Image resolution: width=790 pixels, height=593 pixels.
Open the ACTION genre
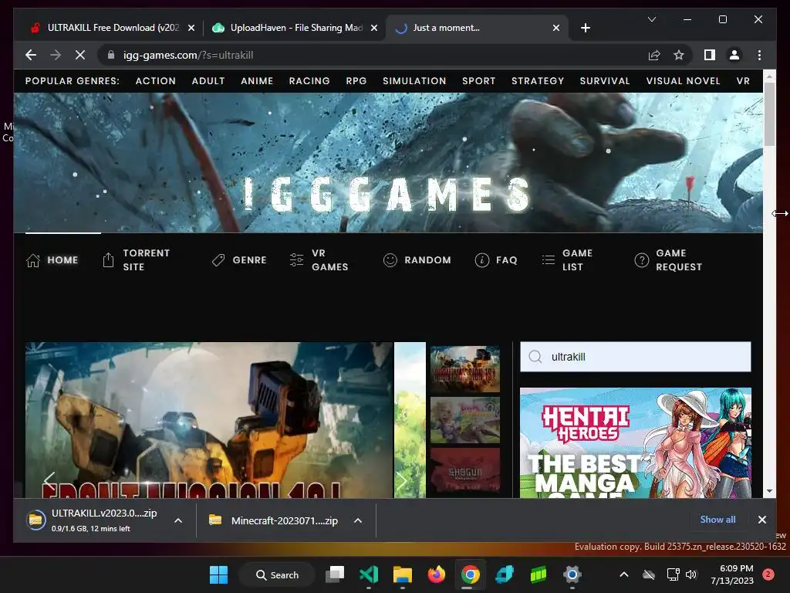click(x=156, y=80)
